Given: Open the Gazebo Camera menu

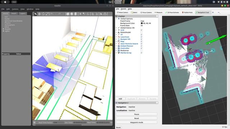Looking at the screenshot, I should pyautogui.click(x=15, y=9).
